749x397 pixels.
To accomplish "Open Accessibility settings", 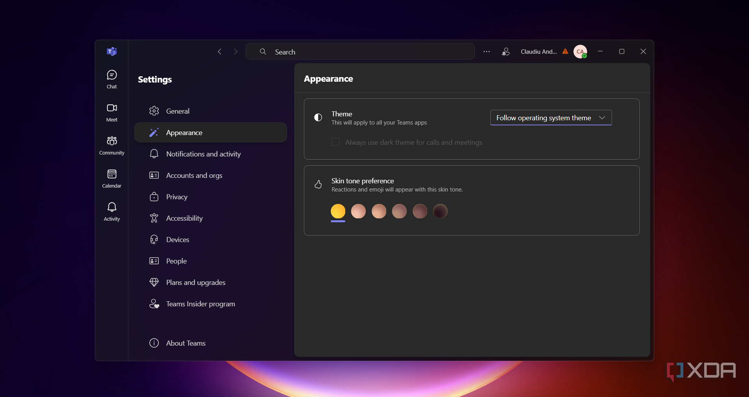I will pos(211,218).
